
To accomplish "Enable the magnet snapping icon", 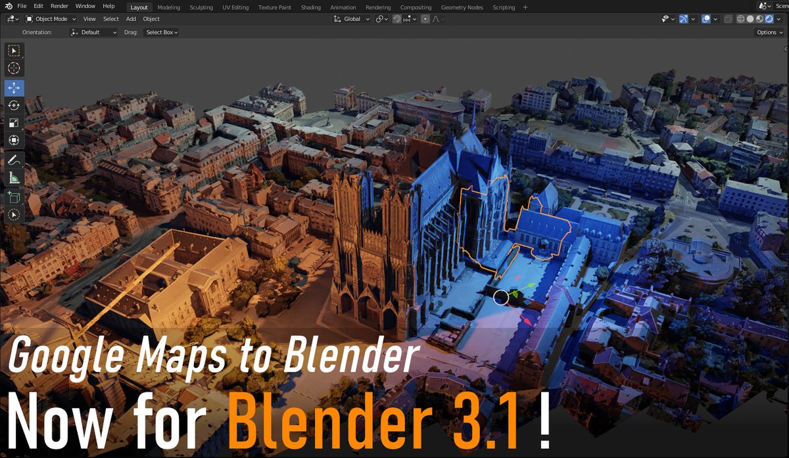I will pyautogui.click(x=397, y=19).
